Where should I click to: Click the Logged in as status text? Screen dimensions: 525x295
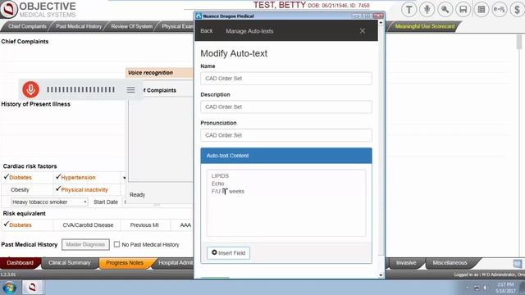[x=489, y=275]
